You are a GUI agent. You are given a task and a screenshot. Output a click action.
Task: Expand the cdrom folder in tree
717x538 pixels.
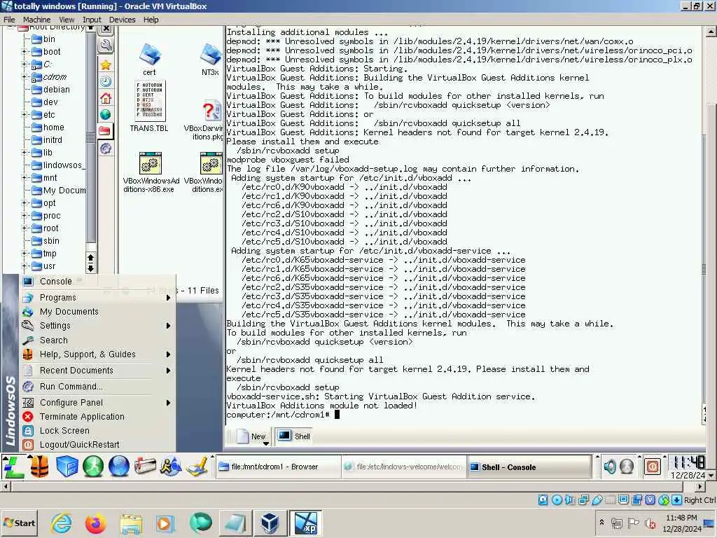pyautogui.click(x=25, y=77)
